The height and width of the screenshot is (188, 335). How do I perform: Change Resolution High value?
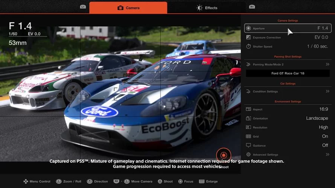click(323, 127)
